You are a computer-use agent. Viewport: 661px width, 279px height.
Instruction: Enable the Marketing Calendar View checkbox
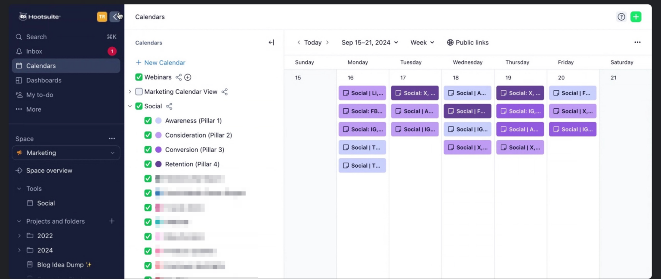(x=139, y=92)
